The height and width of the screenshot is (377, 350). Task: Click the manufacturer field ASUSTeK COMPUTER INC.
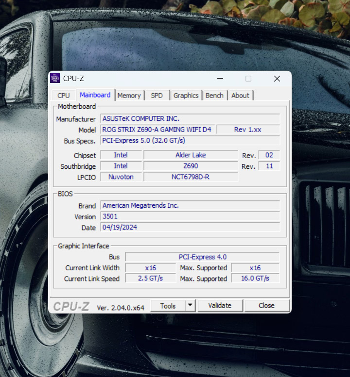point(190,118)
